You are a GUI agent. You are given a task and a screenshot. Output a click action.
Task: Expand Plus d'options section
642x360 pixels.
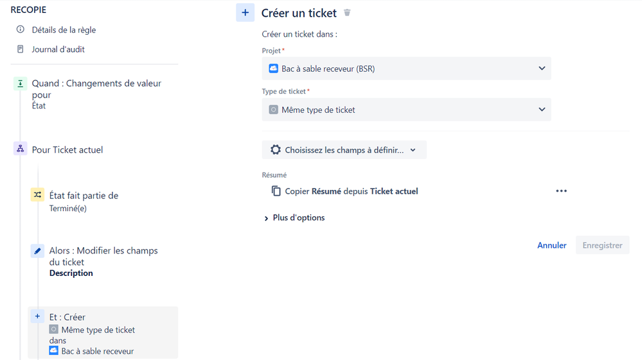(295, 218)
